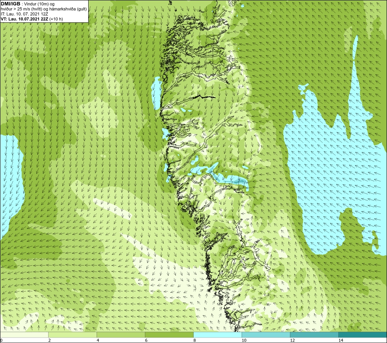This screenshot has width=387, height=343.
Task: Click the scale label '6'
Action: (x=146, y=340)
